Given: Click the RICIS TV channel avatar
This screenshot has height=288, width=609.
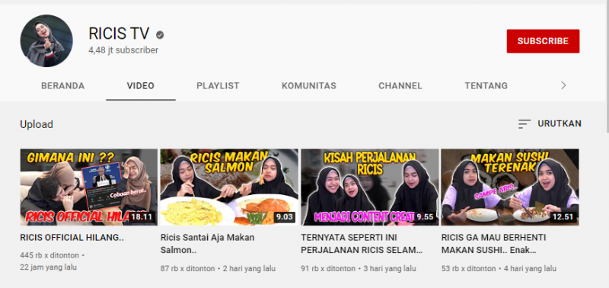Looking at the screenshot, I should coord(46,41).
